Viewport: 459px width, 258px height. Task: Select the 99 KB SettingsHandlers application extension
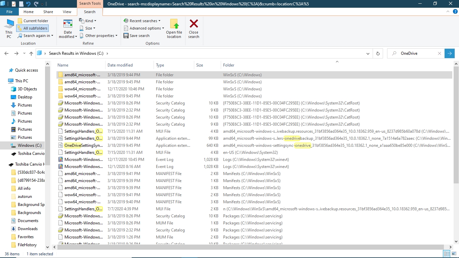(x=254, y=138)
